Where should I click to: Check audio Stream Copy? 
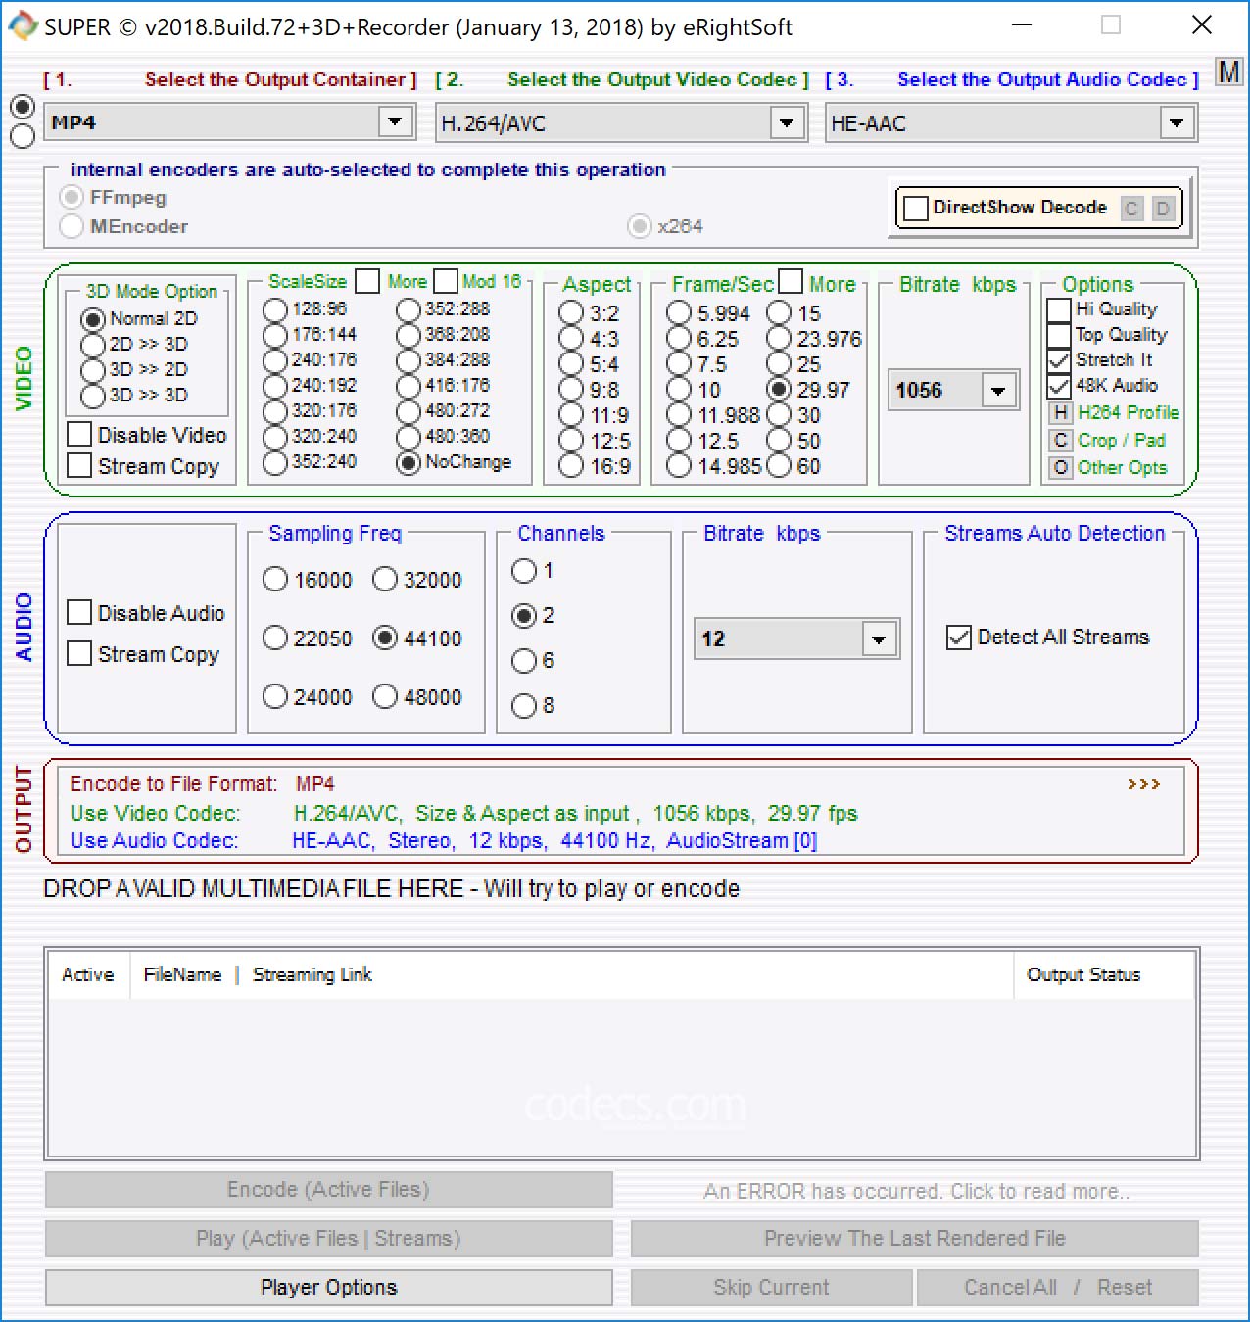coord(79,653)
